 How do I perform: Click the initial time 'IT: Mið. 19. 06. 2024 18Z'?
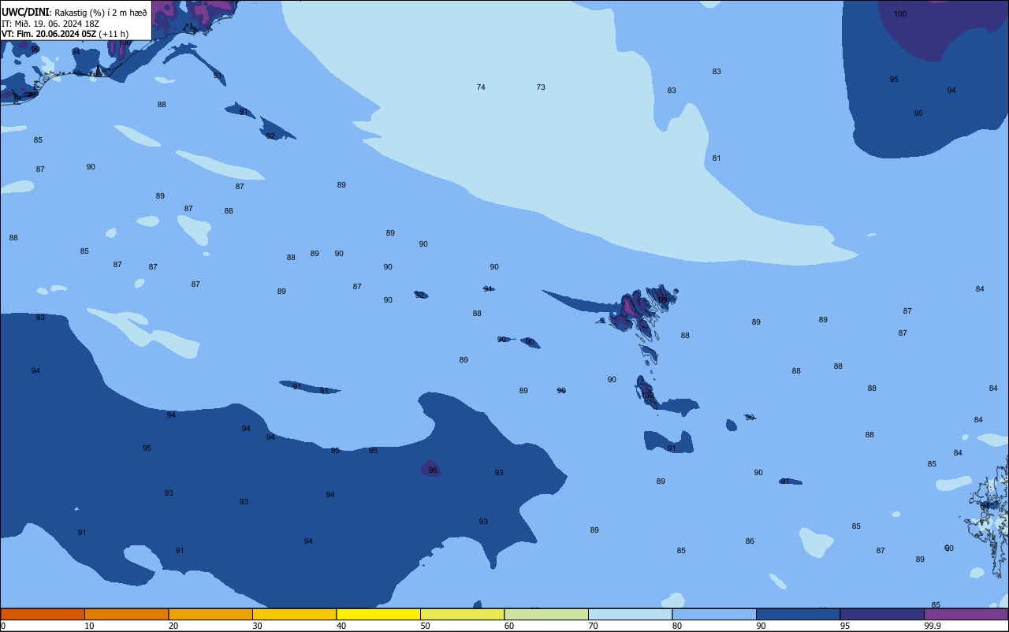(x=50, y=23)
